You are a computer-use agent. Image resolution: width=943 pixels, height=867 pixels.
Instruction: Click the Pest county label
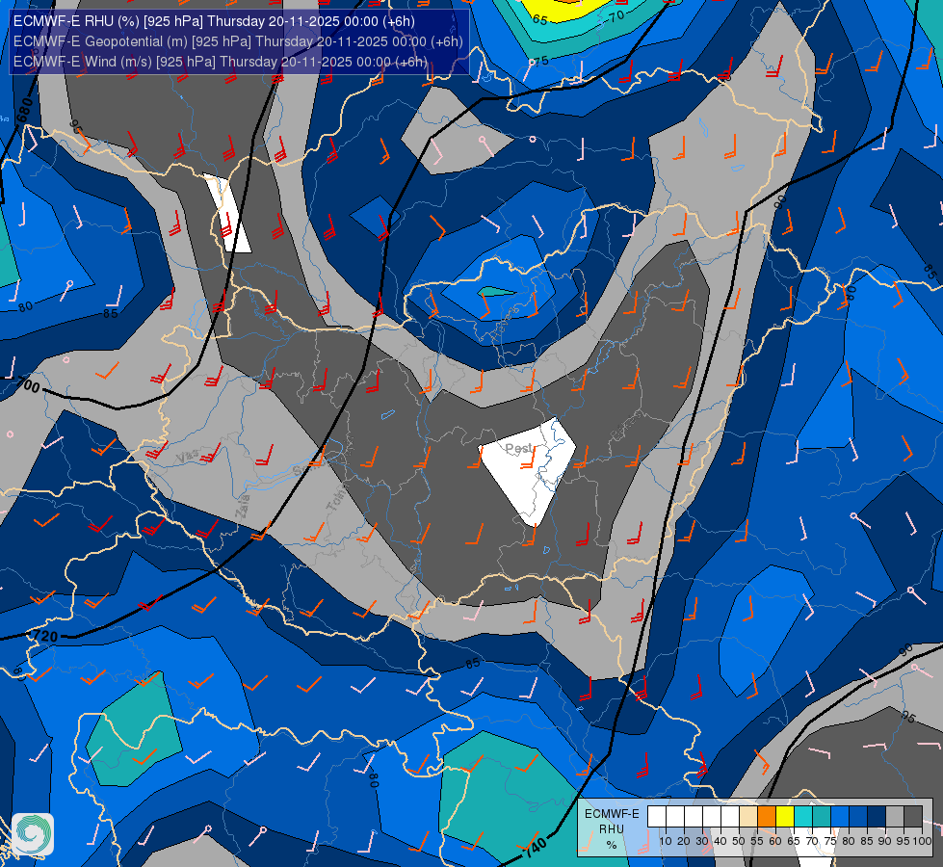[518, 448]
